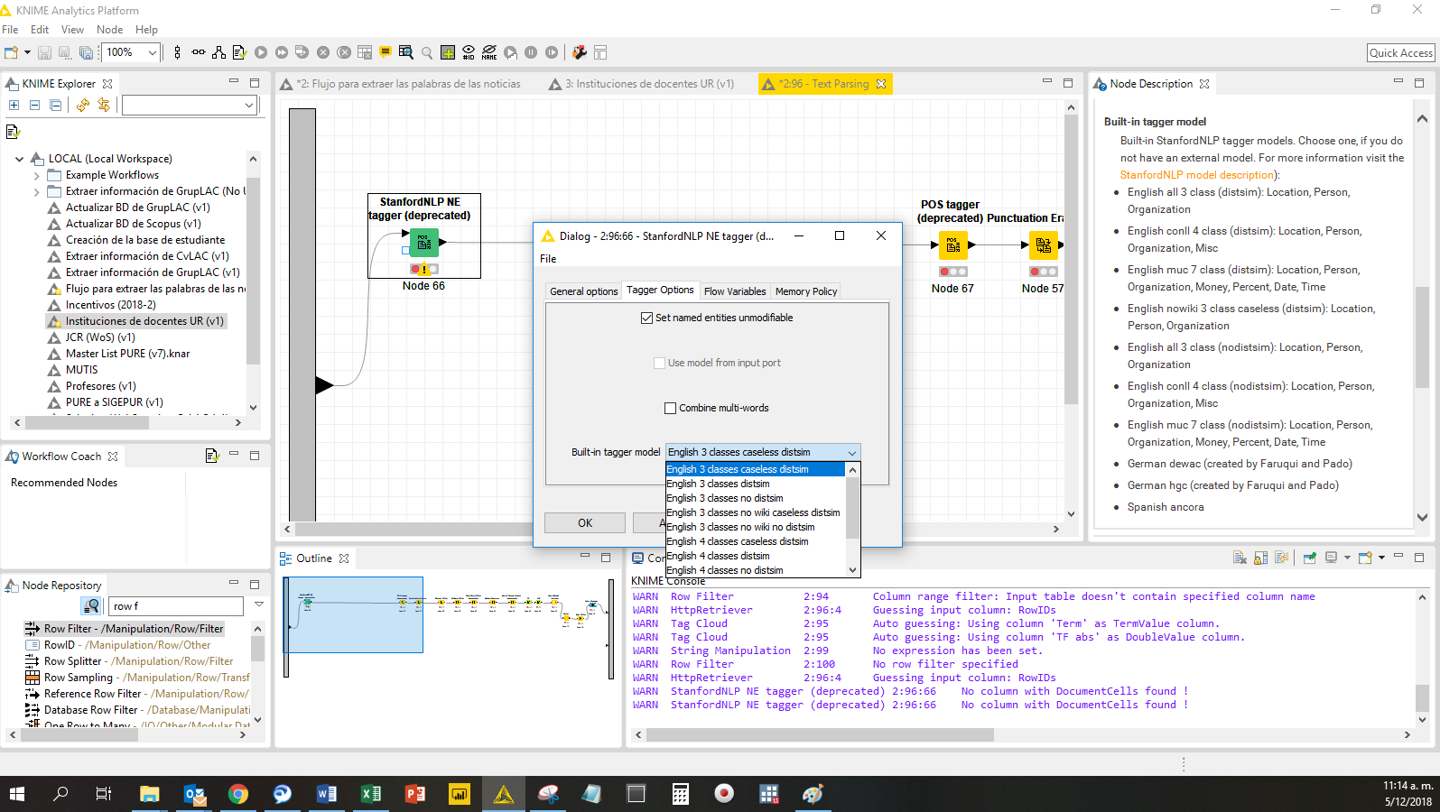Click the Chrome icon in the taskbar

[238, 794]
